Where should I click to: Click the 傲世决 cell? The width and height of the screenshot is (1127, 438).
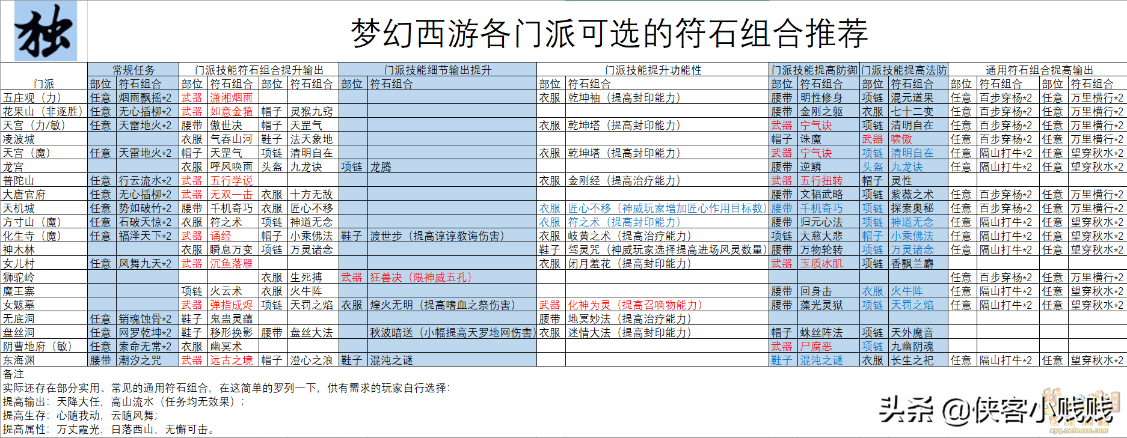(233, 125)
